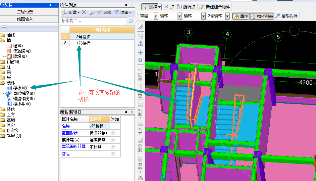Click 新建组合构件 icon

(202, 7)
